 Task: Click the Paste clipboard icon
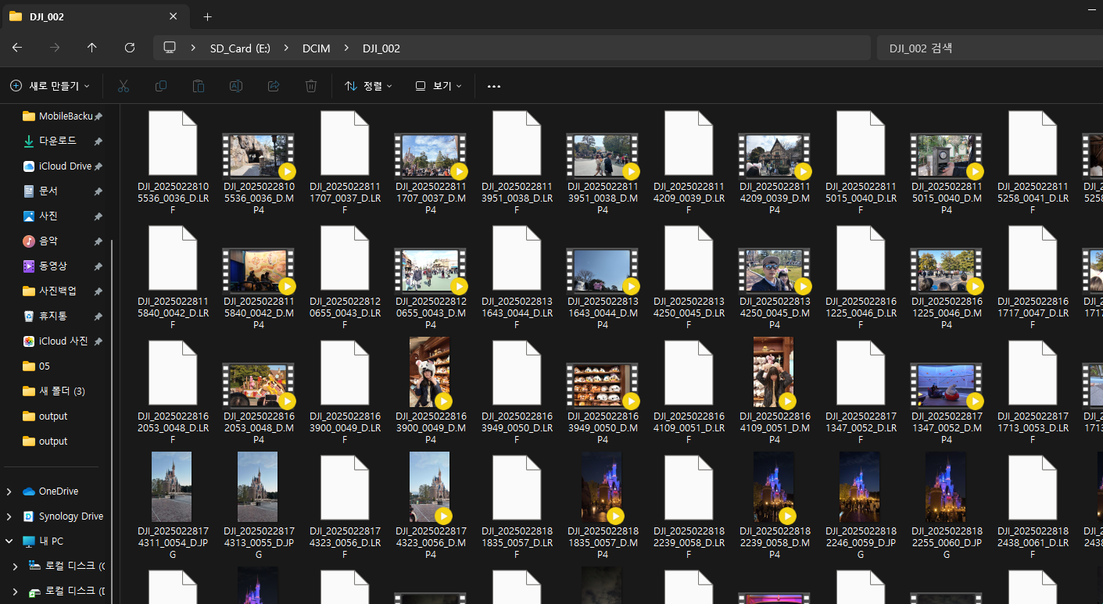[x=199, y=86]
